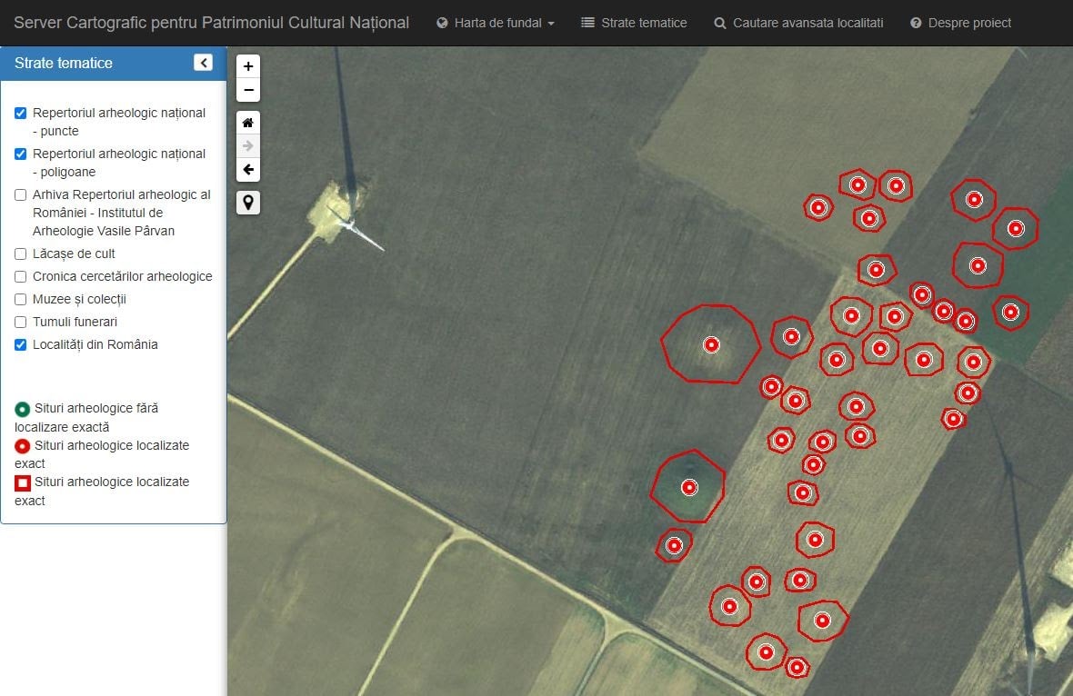Click Muzee și colecții label
This screenshot has height=696, width=1073.
(x=79, y=299)
